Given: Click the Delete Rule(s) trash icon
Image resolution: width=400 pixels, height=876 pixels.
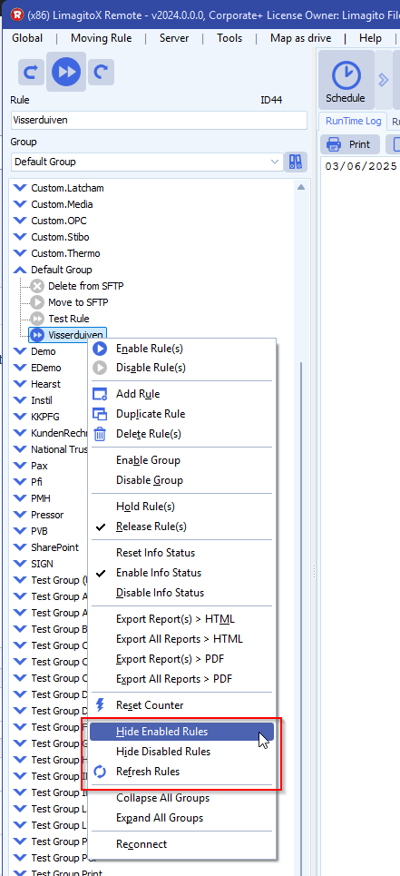Looking at the screenshot, I should (100, 434).
